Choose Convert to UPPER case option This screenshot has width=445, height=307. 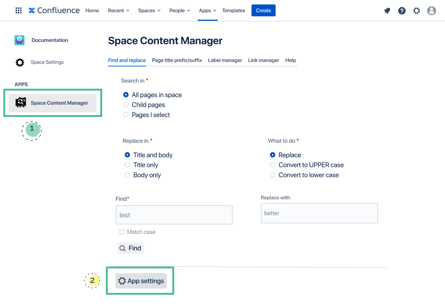pos(273,165)
